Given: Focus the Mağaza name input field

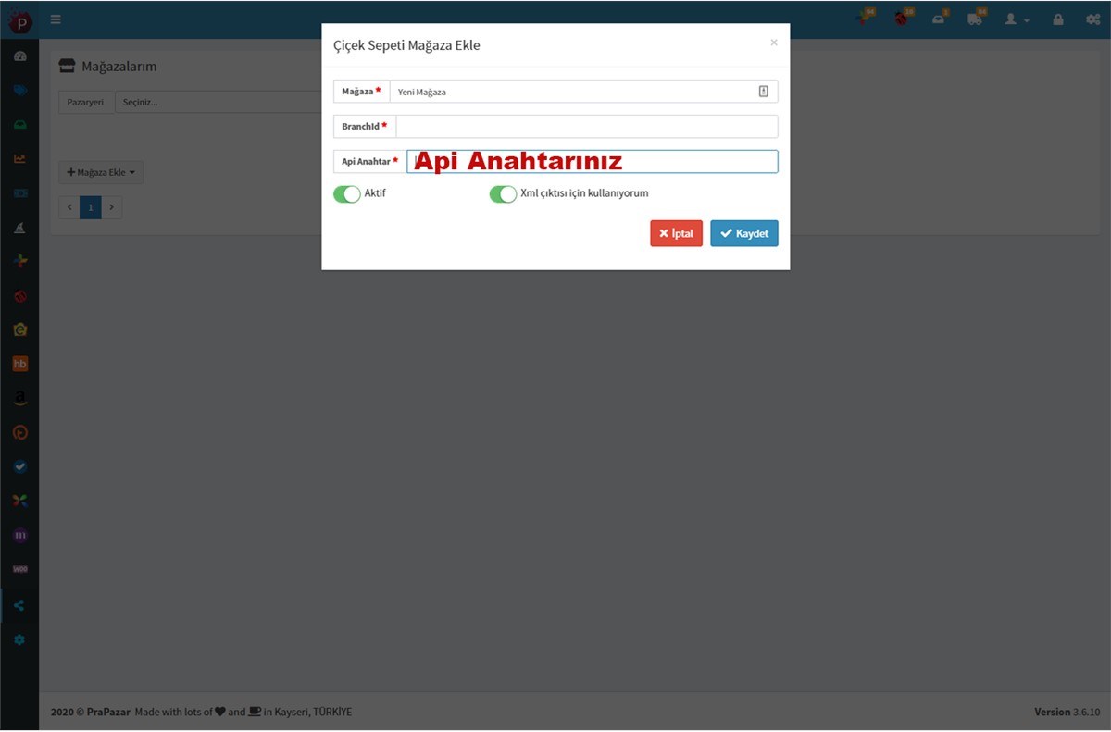Looking at the screenshot, I should (583, 92).
